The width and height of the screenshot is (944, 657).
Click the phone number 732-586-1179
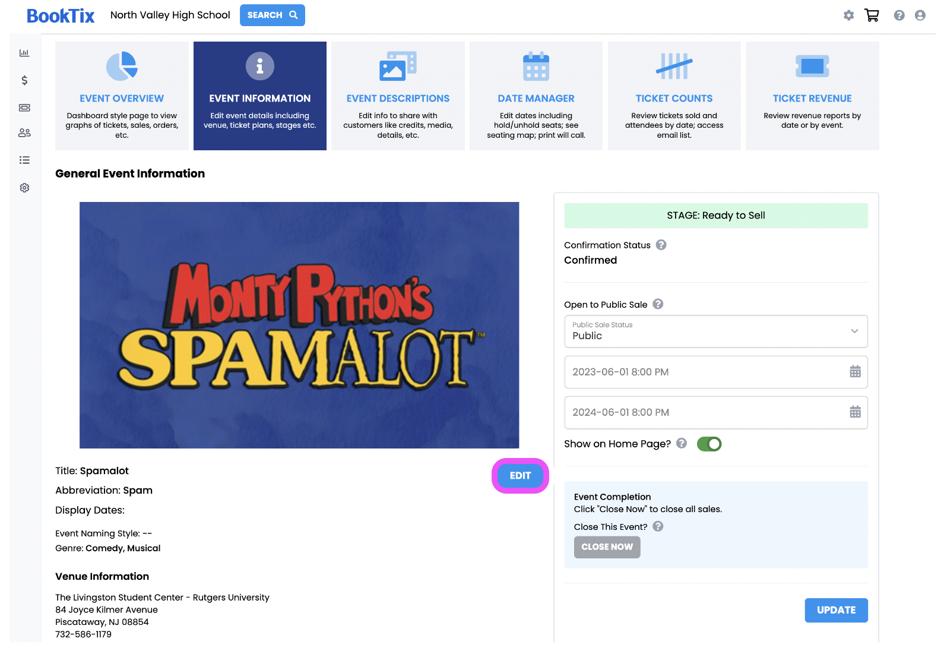[84, 634]
